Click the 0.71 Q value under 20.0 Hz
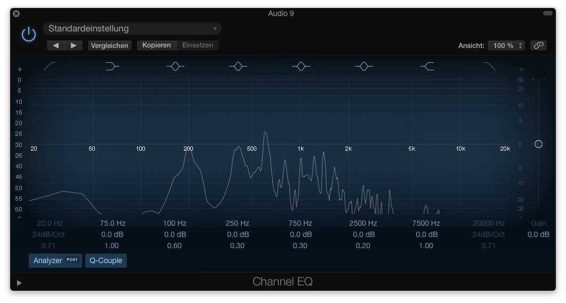The image size is (566, 303). point(48,245)
